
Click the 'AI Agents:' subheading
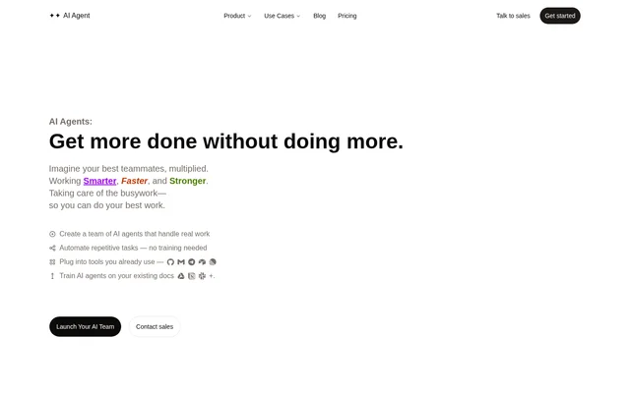point(71,122)
